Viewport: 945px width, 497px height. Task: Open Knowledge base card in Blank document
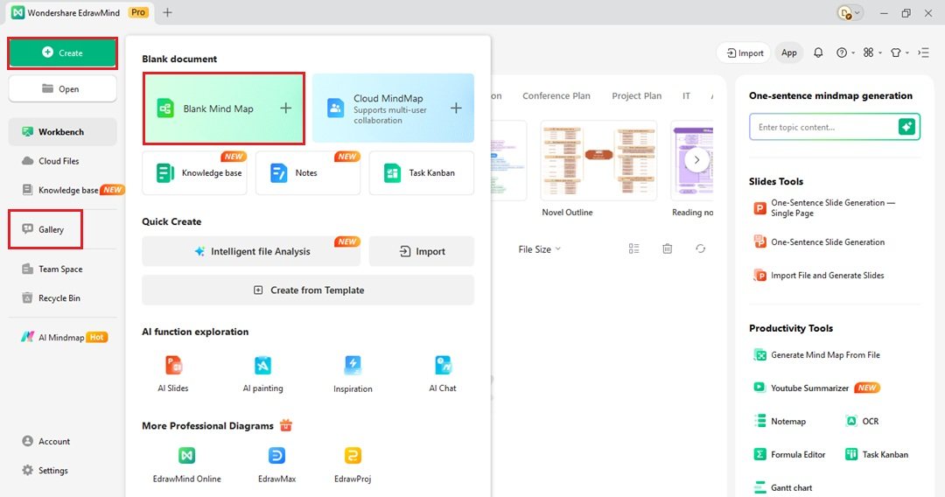[194, 173]
